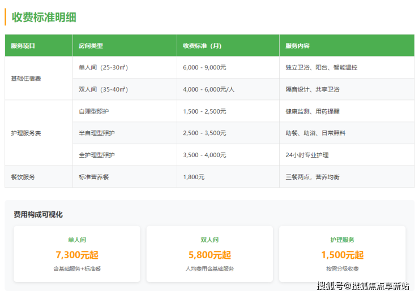Image resolution: width=419 pixels, height=295 pixels.
Task: Select the 标准营养餐 table cell
Action: [x=94, y=177]
